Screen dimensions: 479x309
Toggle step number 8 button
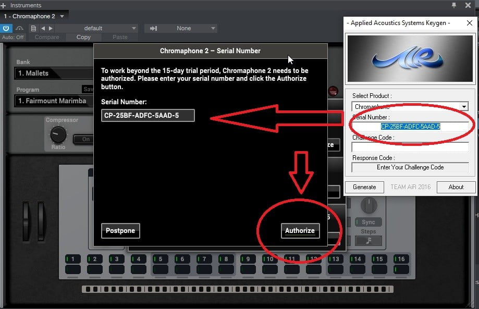click(226, 259)
